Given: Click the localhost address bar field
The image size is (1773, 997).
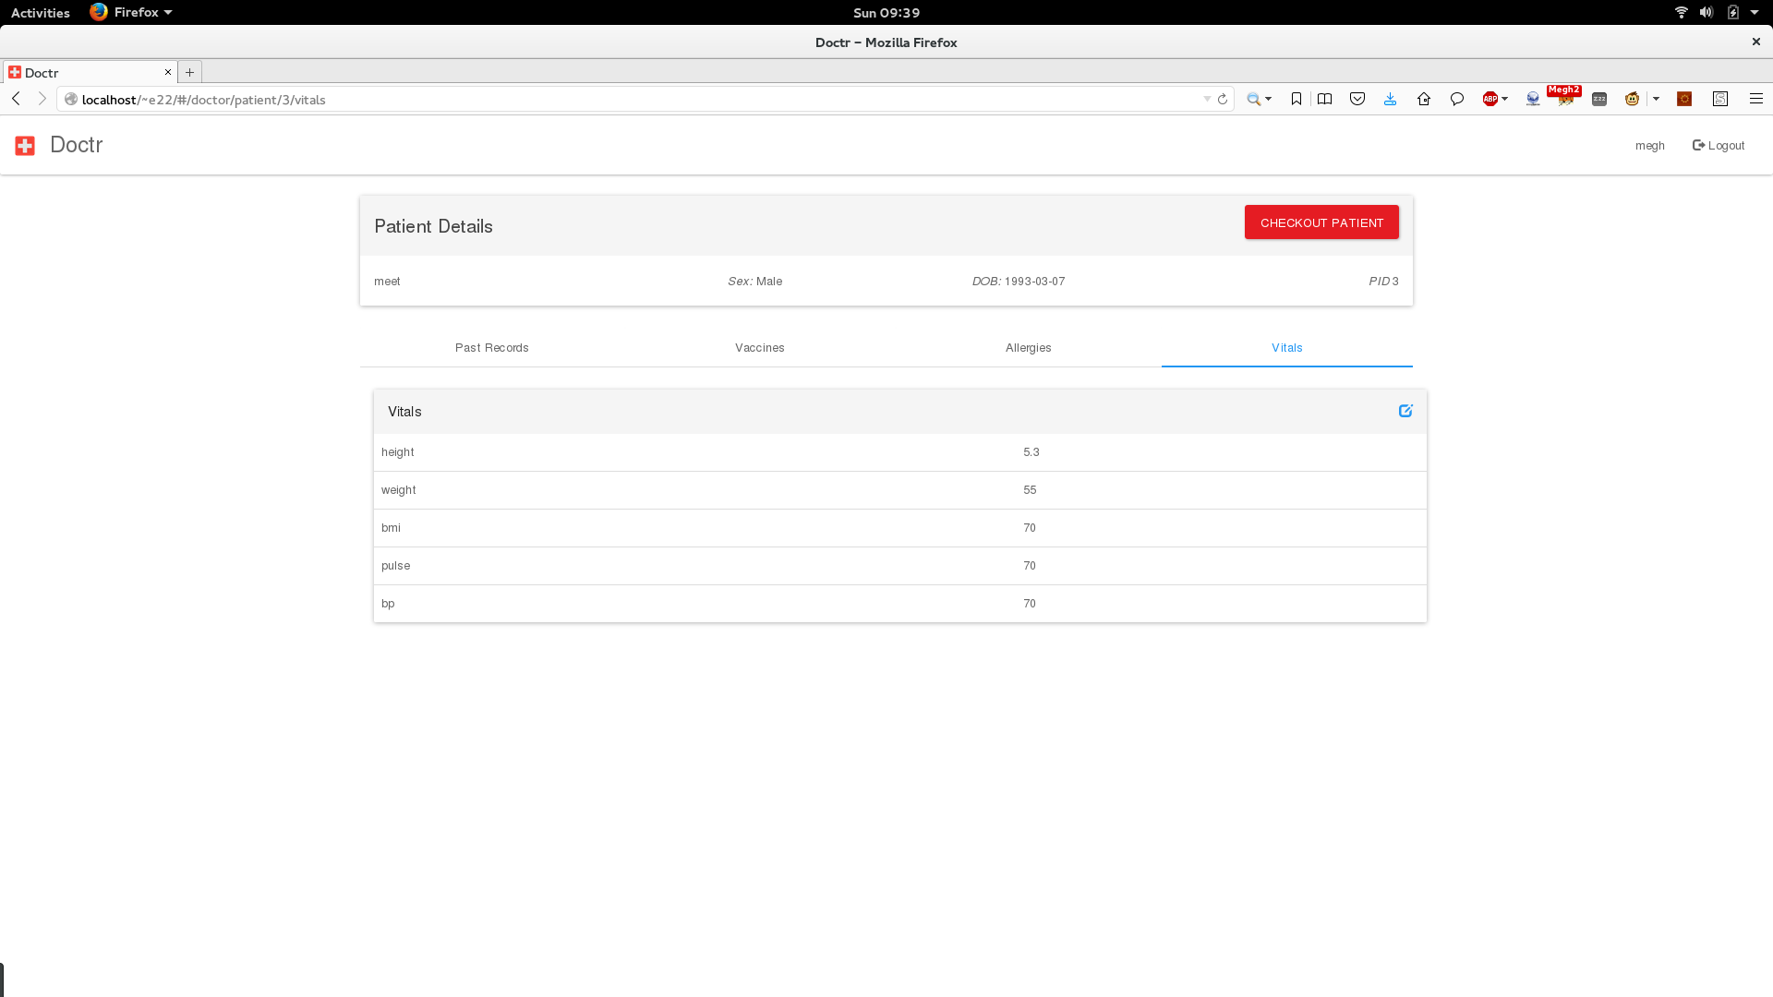Looking at the screenshot, I should [x=628, y=100].
